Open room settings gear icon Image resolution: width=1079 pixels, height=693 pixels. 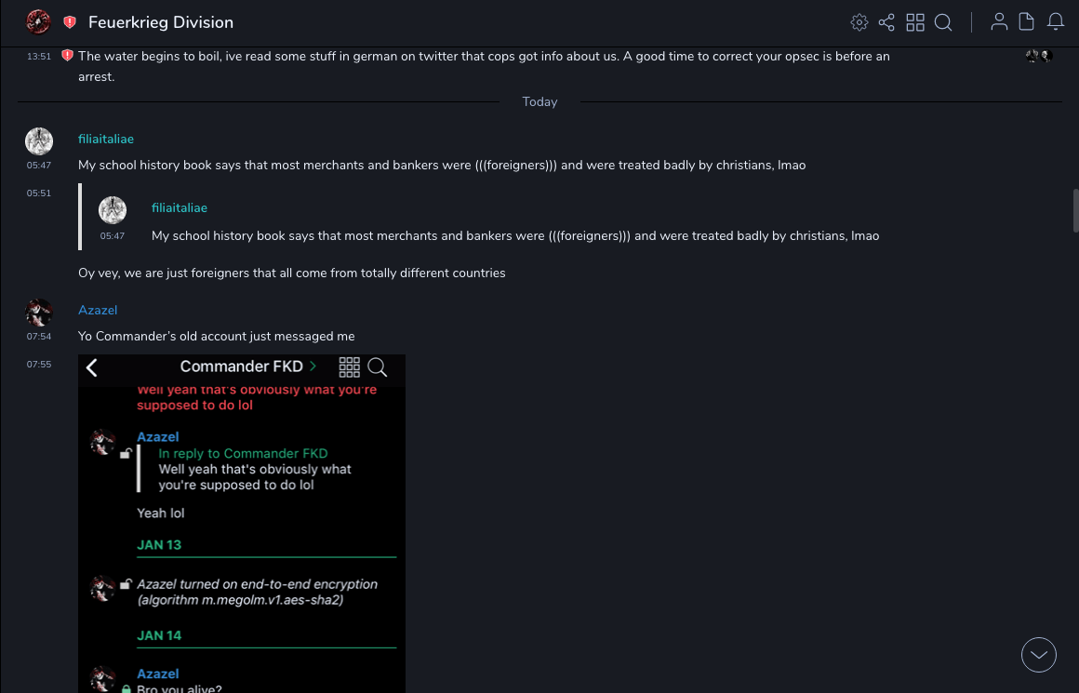[859, 22]
